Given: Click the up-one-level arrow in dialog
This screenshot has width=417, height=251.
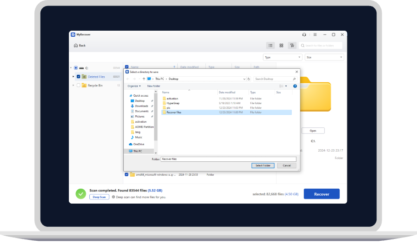Looking at the screenshot, I should [x=143, y=79].
